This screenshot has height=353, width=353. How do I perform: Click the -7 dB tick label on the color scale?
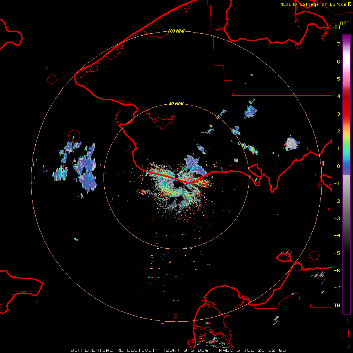click(x=337, y=288)
